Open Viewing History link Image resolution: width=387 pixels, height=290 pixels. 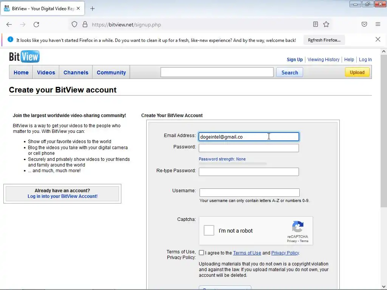point(324,59)
